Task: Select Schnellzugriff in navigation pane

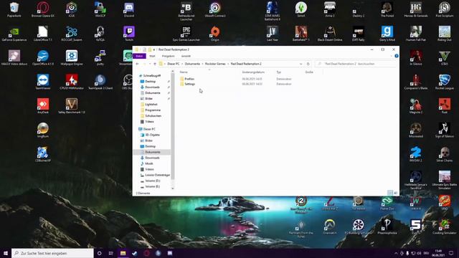Action: (151, 76)
